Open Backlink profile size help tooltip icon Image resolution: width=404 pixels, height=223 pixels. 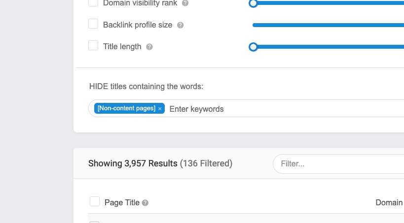[x=181, y=25]
